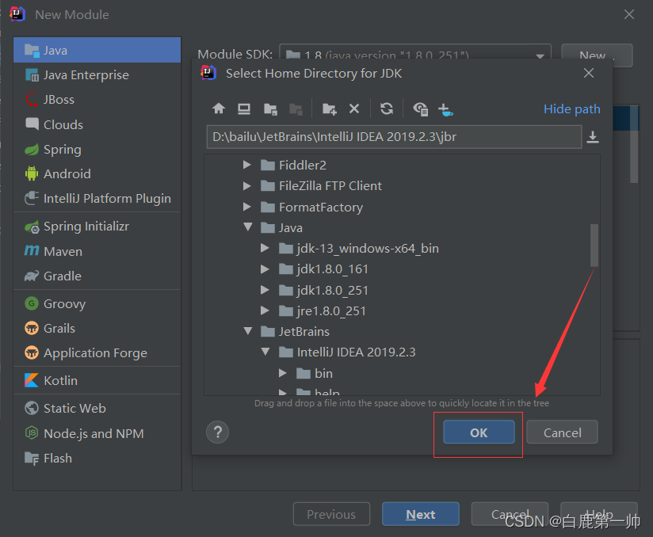Click the directory tree scrollbar
The height and width of the screenshot is (537, 653).
594,246
